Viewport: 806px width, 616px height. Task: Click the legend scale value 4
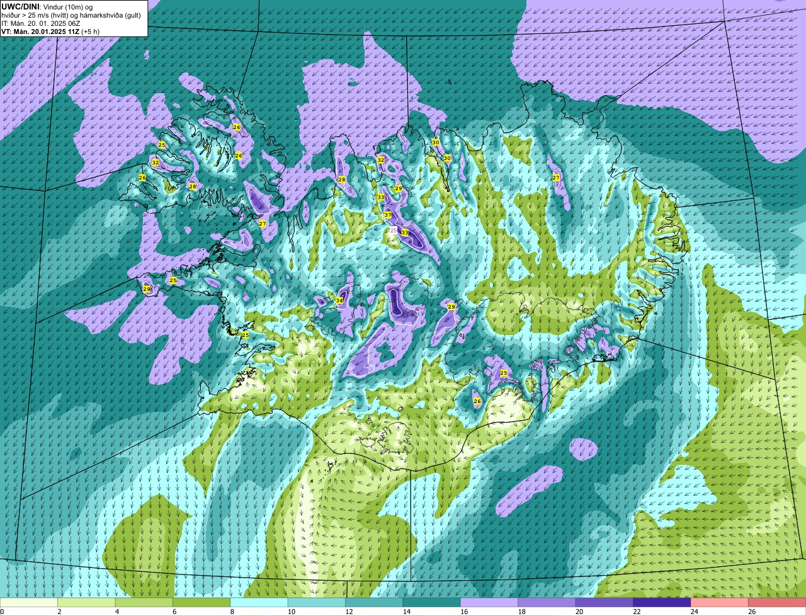pos(117,612)
